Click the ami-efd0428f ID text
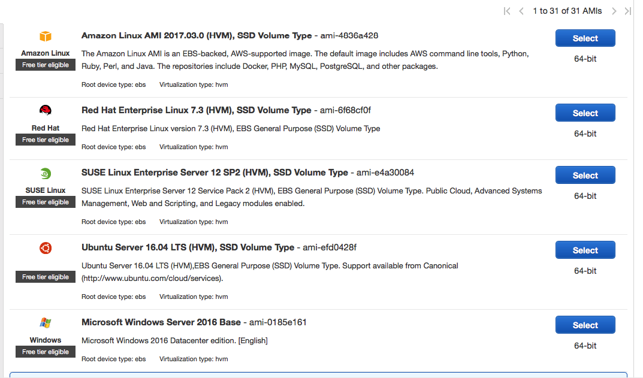The image size is (643, 378). tap(330, 247)
